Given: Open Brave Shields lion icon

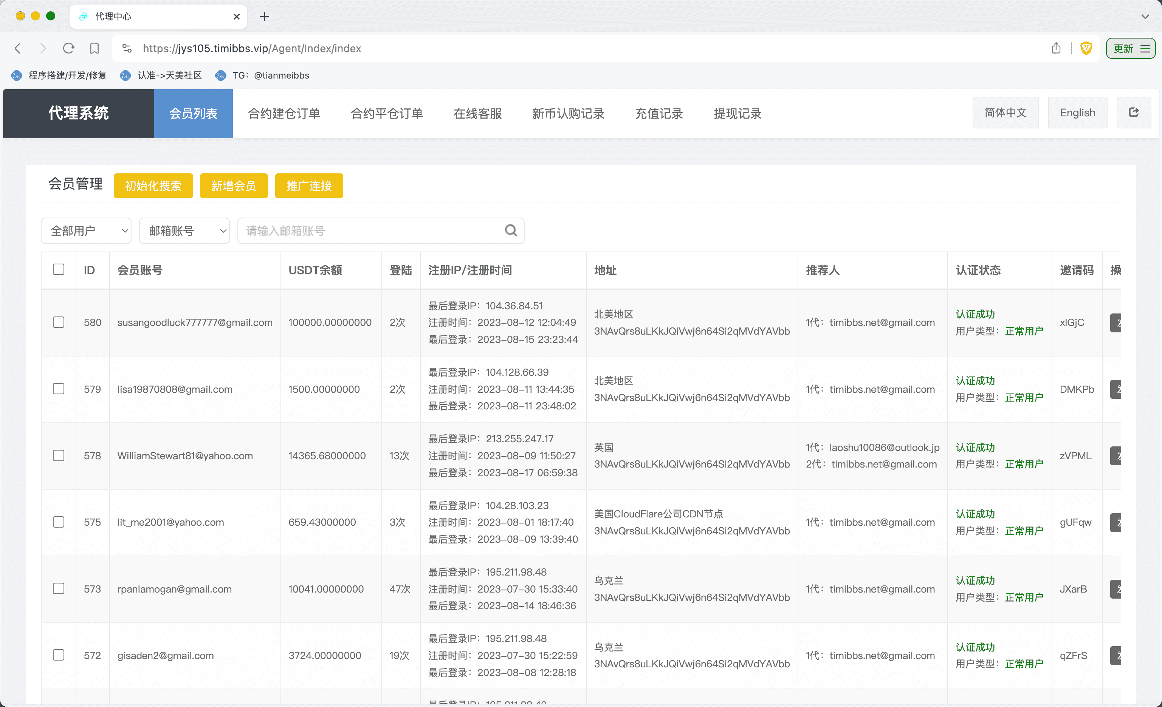Looking at the screenshot, I should pyautogui.click(x=1086, y=48).
